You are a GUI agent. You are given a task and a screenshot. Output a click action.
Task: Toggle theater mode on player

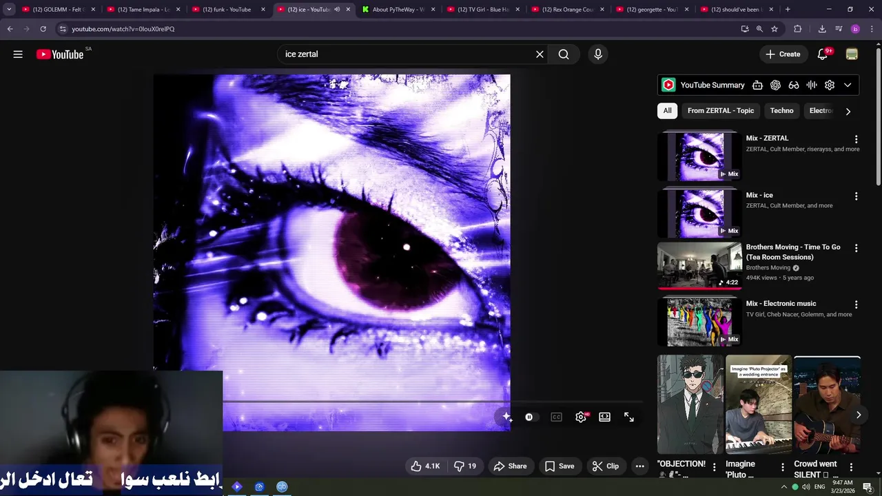(604, 417)
